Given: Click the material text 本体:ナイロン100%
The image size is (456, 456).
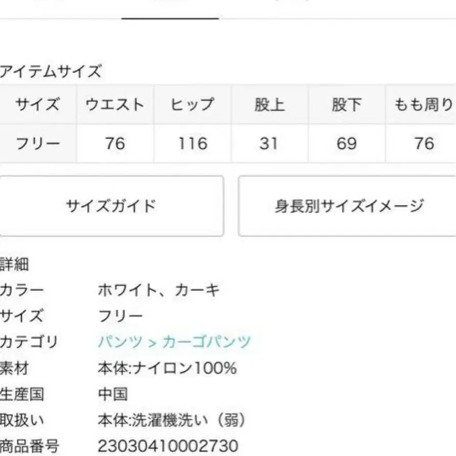Looking at the screenshot, I should 167,368.
